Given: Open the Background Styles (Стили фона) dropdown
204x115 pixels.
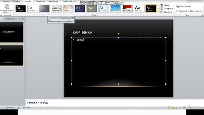Looking at the screenshot, I should (184, 6).
